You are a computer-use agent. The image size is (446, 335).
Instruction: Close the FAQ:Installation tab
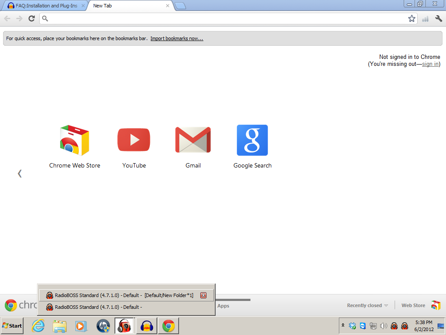coord(83,6)
